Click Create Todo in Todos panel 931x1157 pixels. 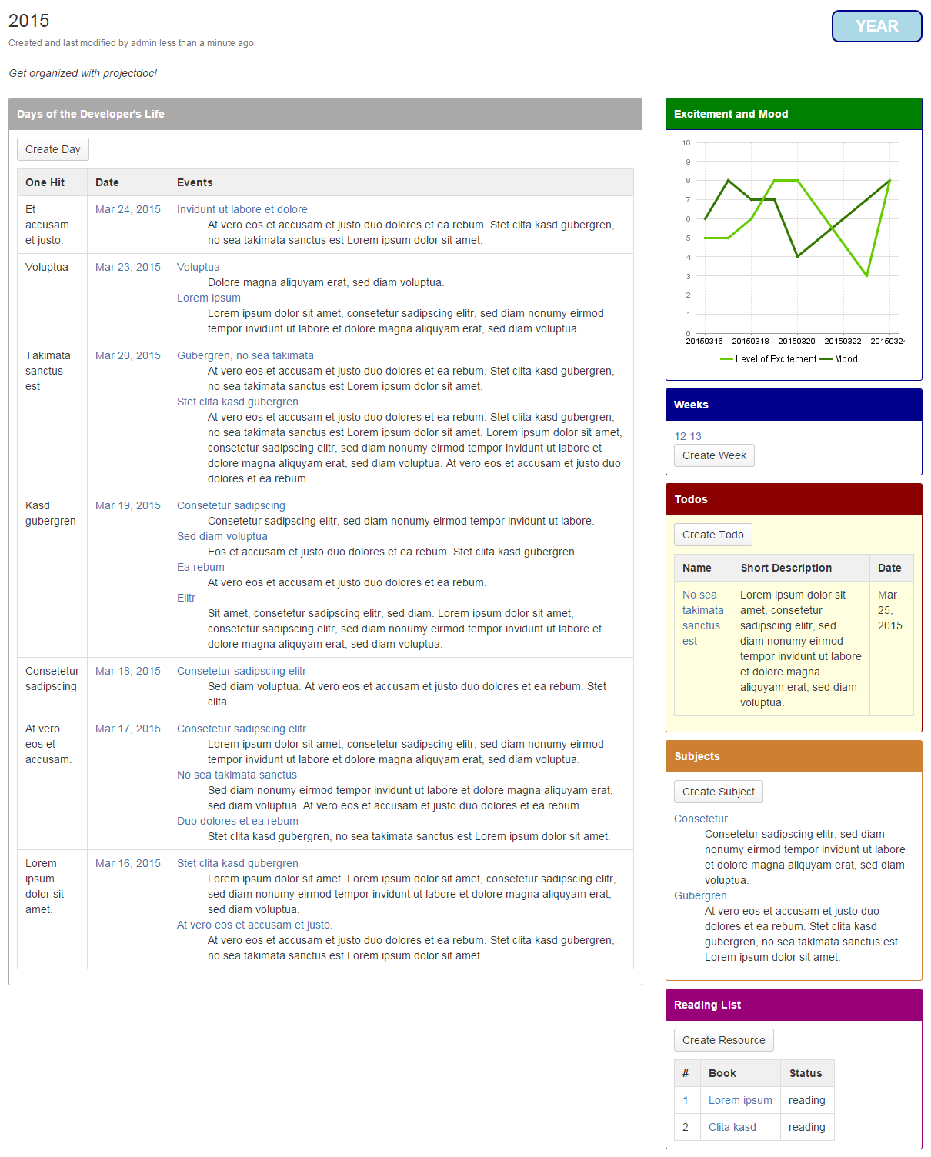(x=712, y=535)
